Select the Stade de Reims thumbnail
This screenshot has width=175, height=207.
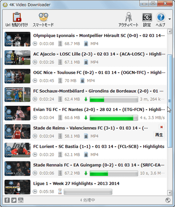pos(17,132)
